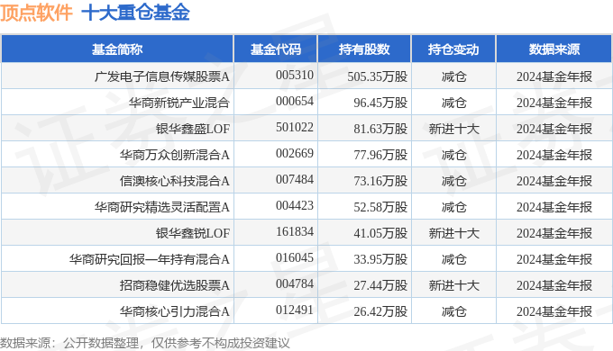Select fund name 华商万众创新混合A
This screenshot has width=613, height=351.
coord(174,155)
